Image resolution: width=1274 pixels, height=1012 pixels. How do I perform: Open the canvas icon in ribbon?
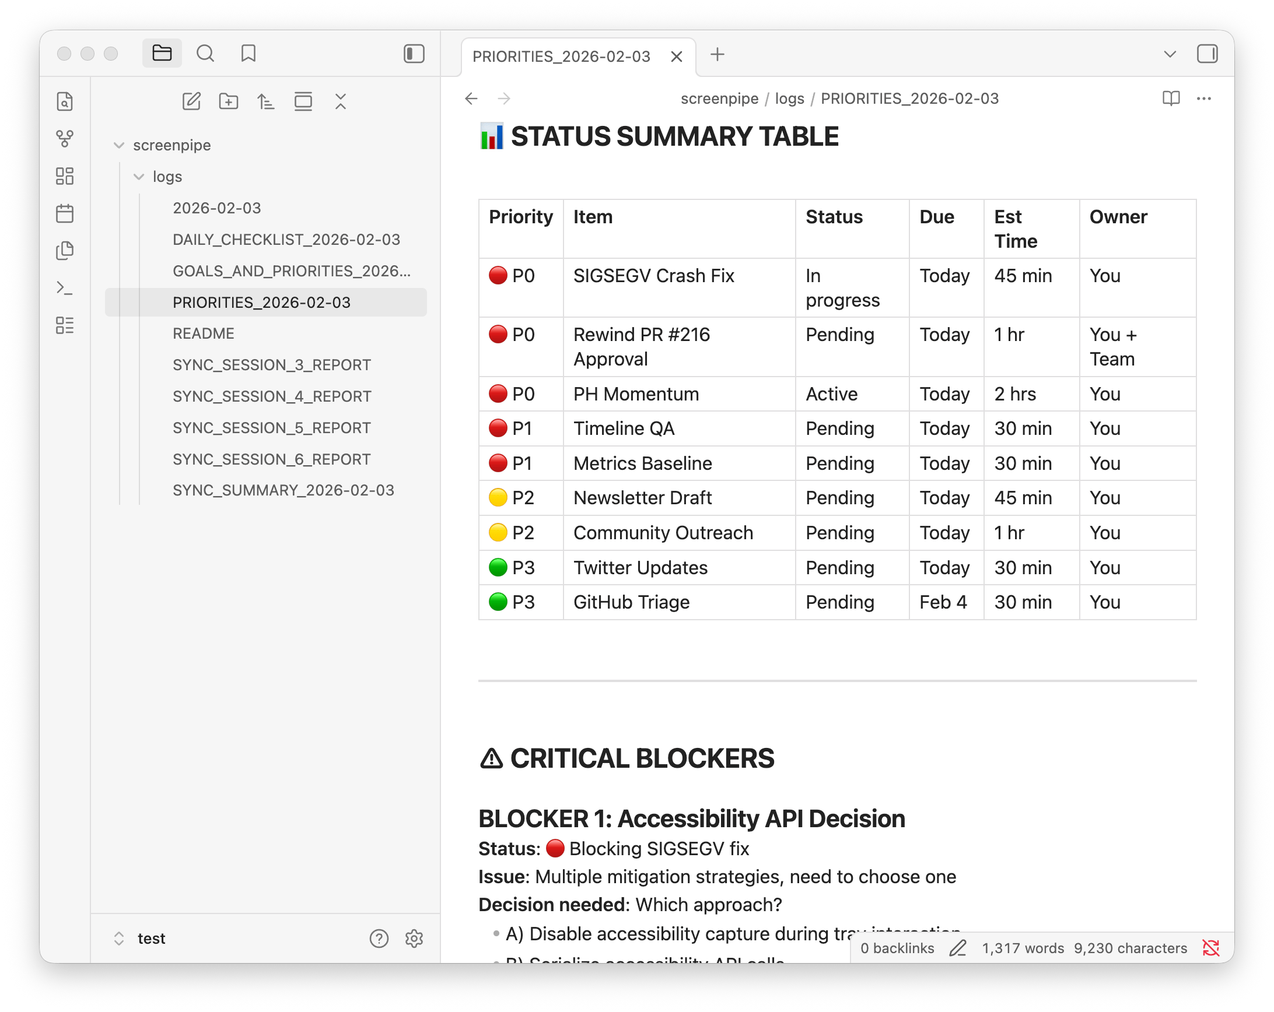(64, 176)
